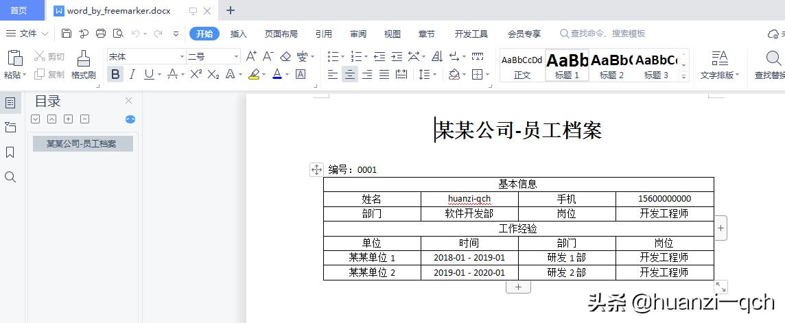Click the Clear Formatting eraser icon
Screen dimensions: 785x323
pos(285,56)
